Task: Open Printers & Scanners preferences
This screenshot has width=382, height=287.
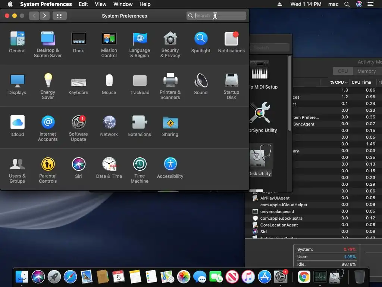Action: pyautogui.click(x=170, y=86)
